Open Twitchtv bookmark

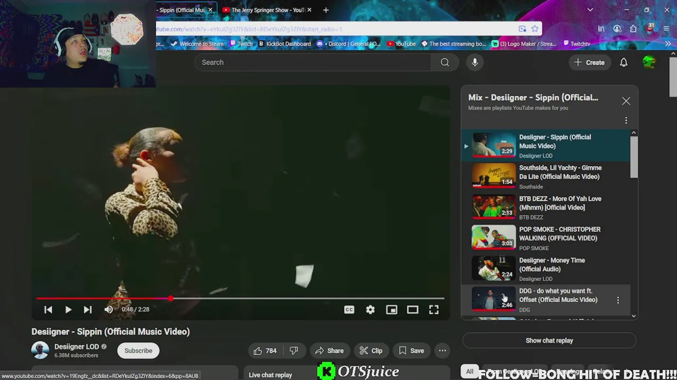pos(577,44)
